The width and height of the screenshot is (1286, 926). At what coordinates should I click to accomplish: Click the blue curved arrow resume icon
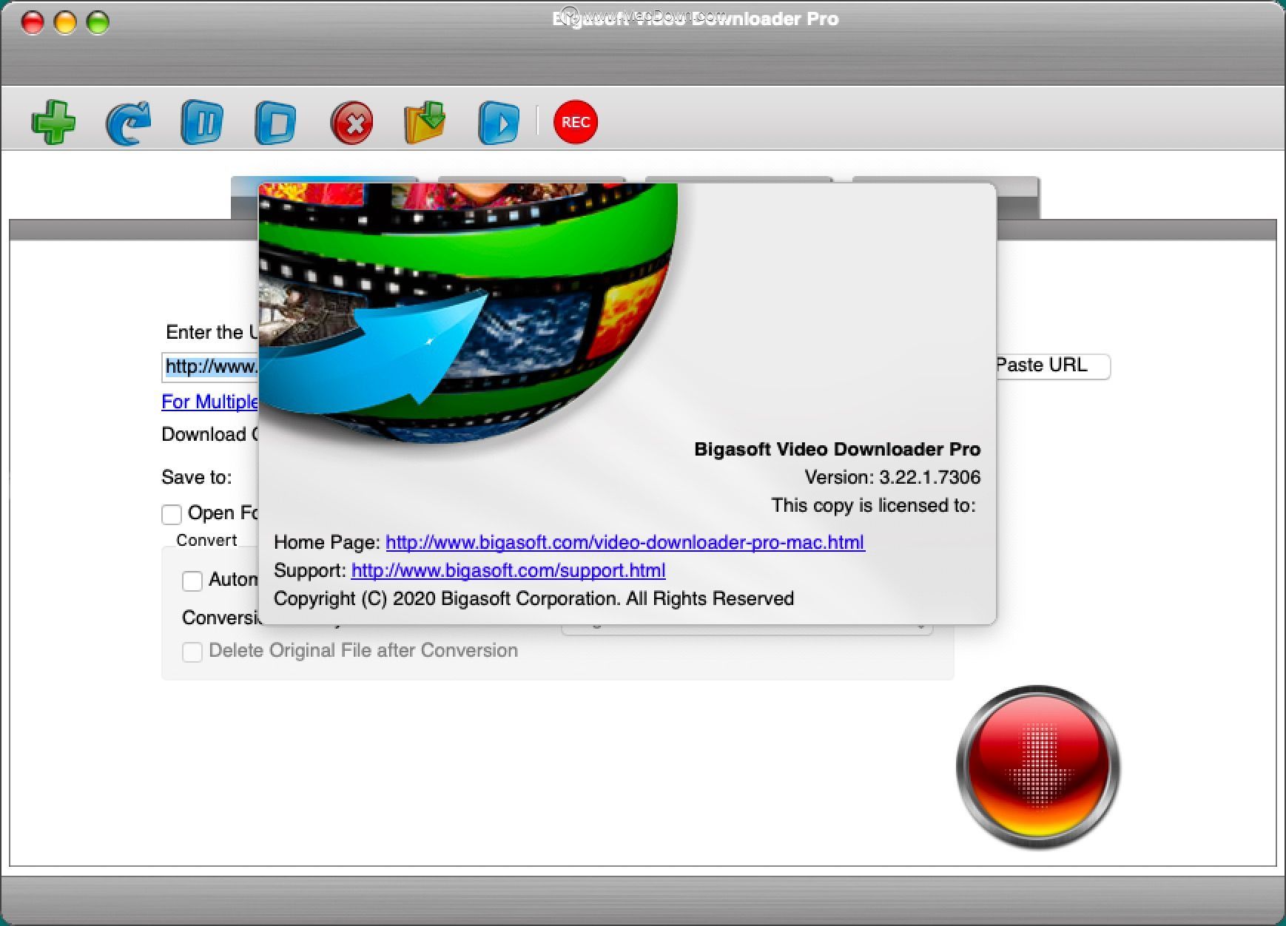click(x=129, y=123)
